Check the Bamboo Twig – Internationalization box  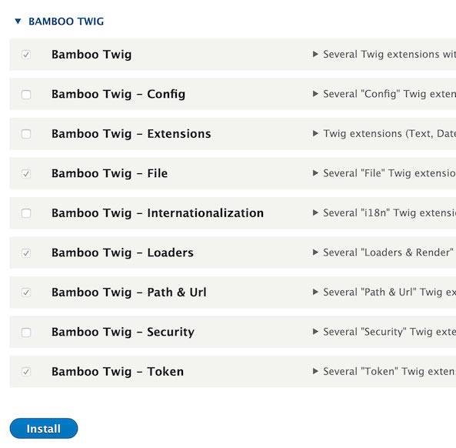click(x=26, y=213)
